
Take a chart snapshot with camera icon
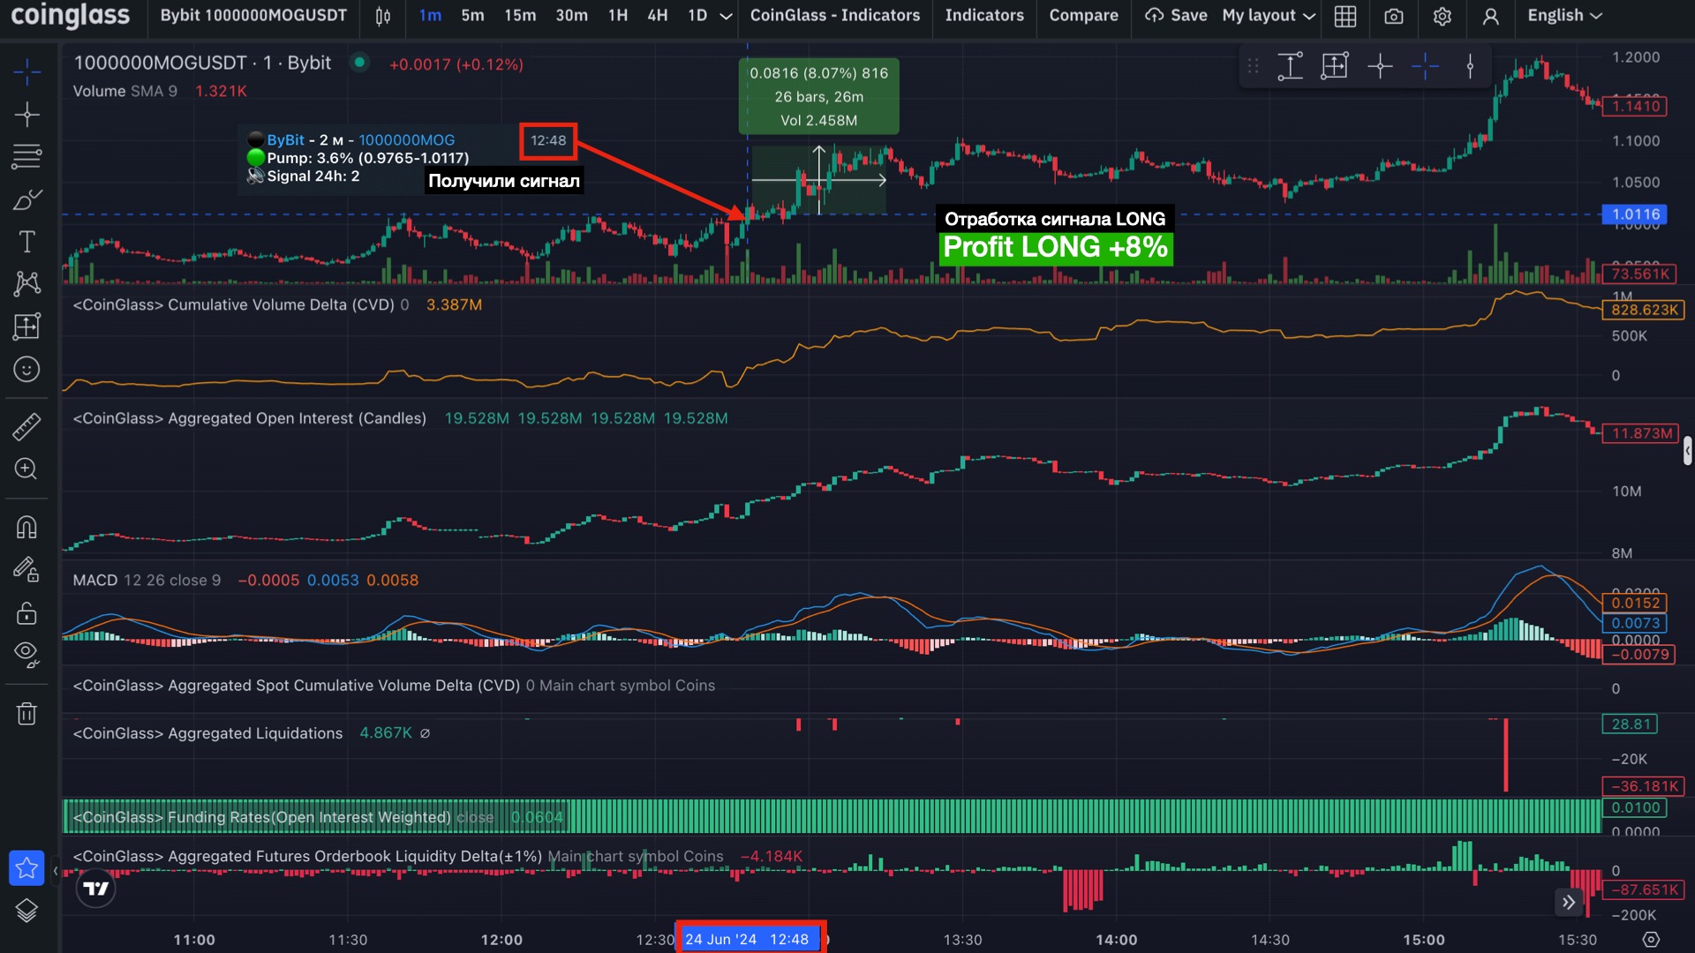coord(1393,16)
